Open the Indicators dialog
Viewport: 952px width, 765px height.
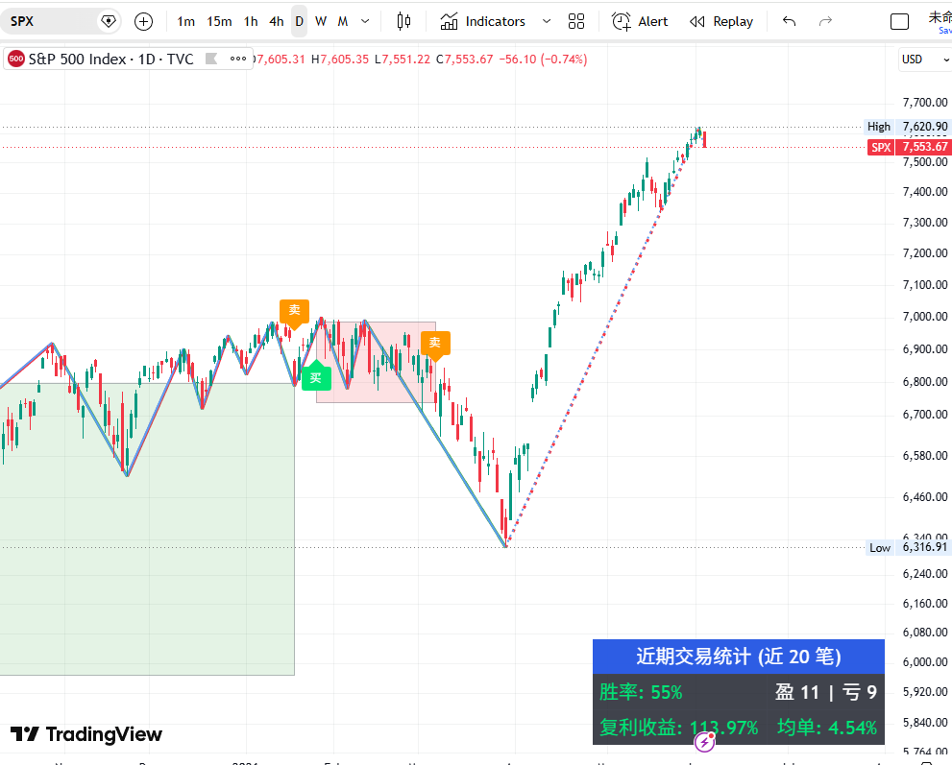(x=482, y=21)
